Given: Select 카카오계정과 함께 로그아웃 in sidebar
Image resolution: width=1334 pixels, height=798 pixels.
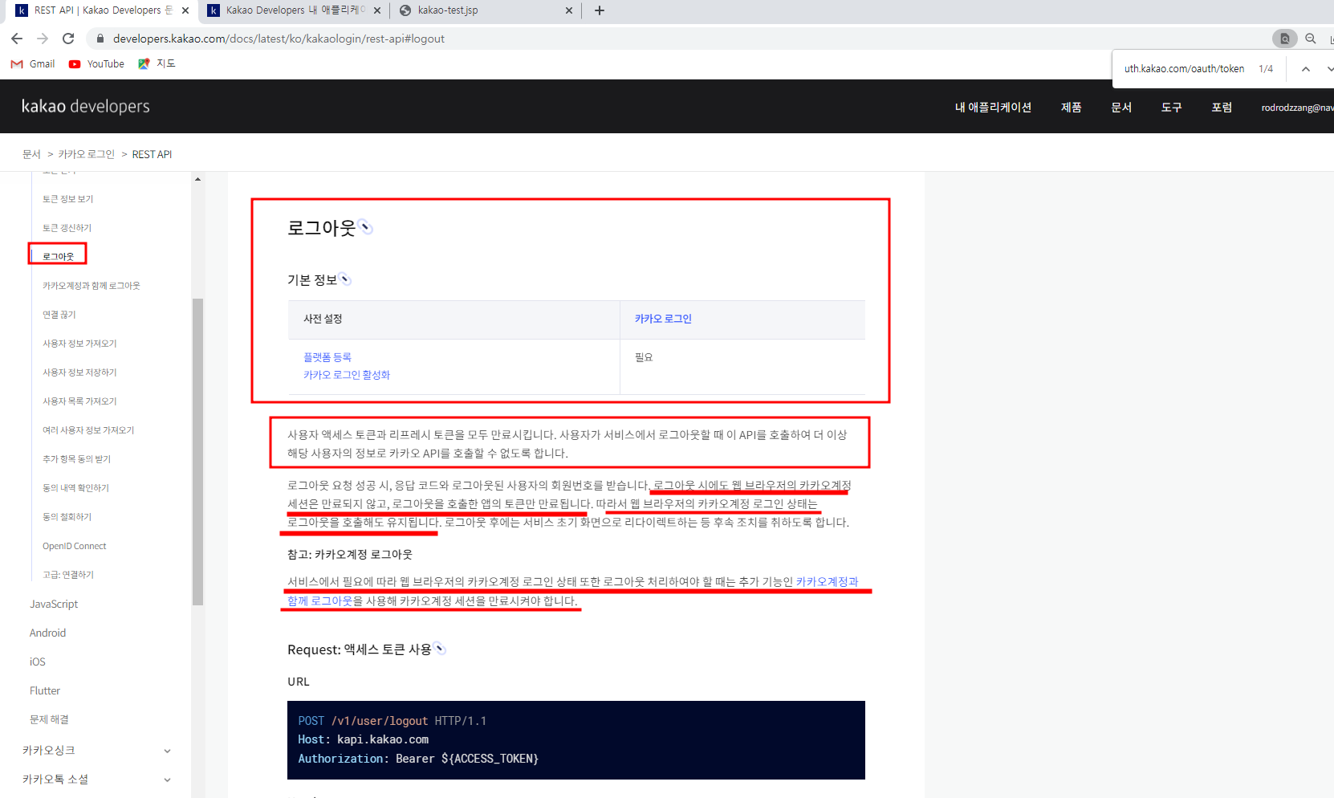Looking at the screenshot, I should coord(92,286).
